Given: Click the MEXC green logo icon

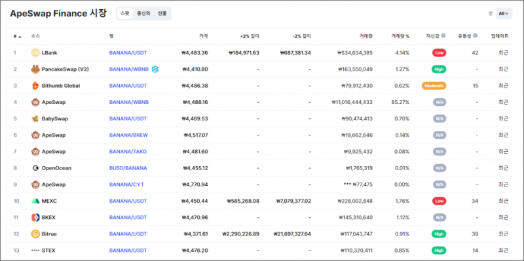Looking at the screenshot, I should 35,201.
